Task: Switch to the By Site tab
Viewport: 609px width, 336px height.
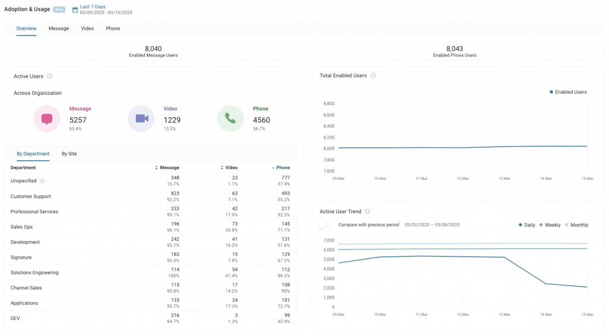Action: (x=69, y=154)
